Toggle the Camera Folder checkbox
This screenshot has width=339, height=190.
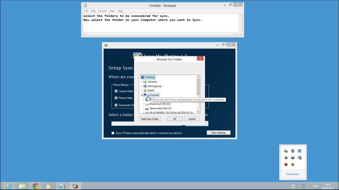click(116, 91)
